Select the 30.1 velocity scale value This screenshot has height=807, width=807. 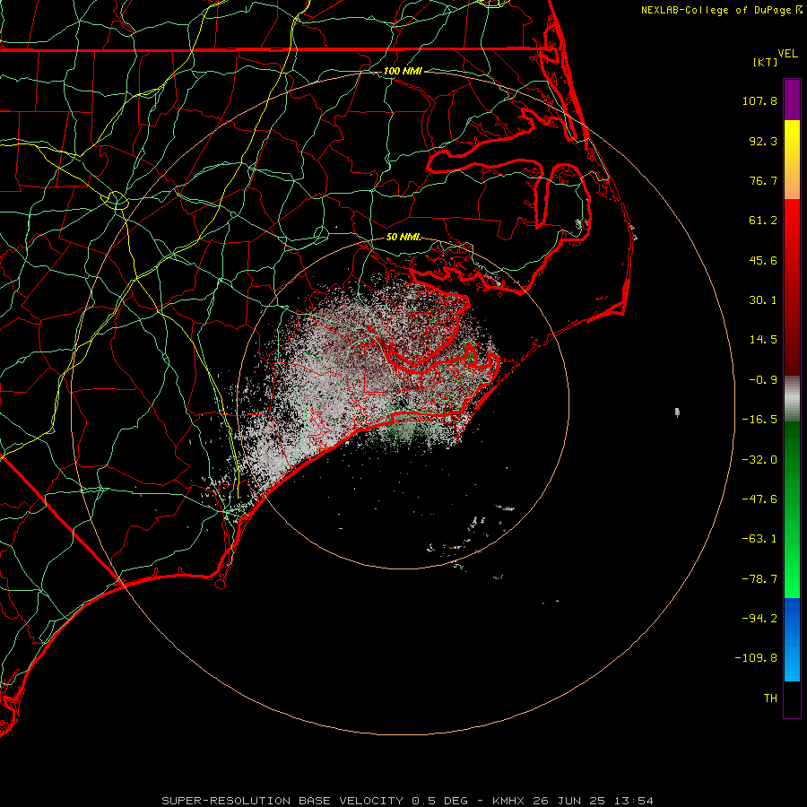click(763, 300)
